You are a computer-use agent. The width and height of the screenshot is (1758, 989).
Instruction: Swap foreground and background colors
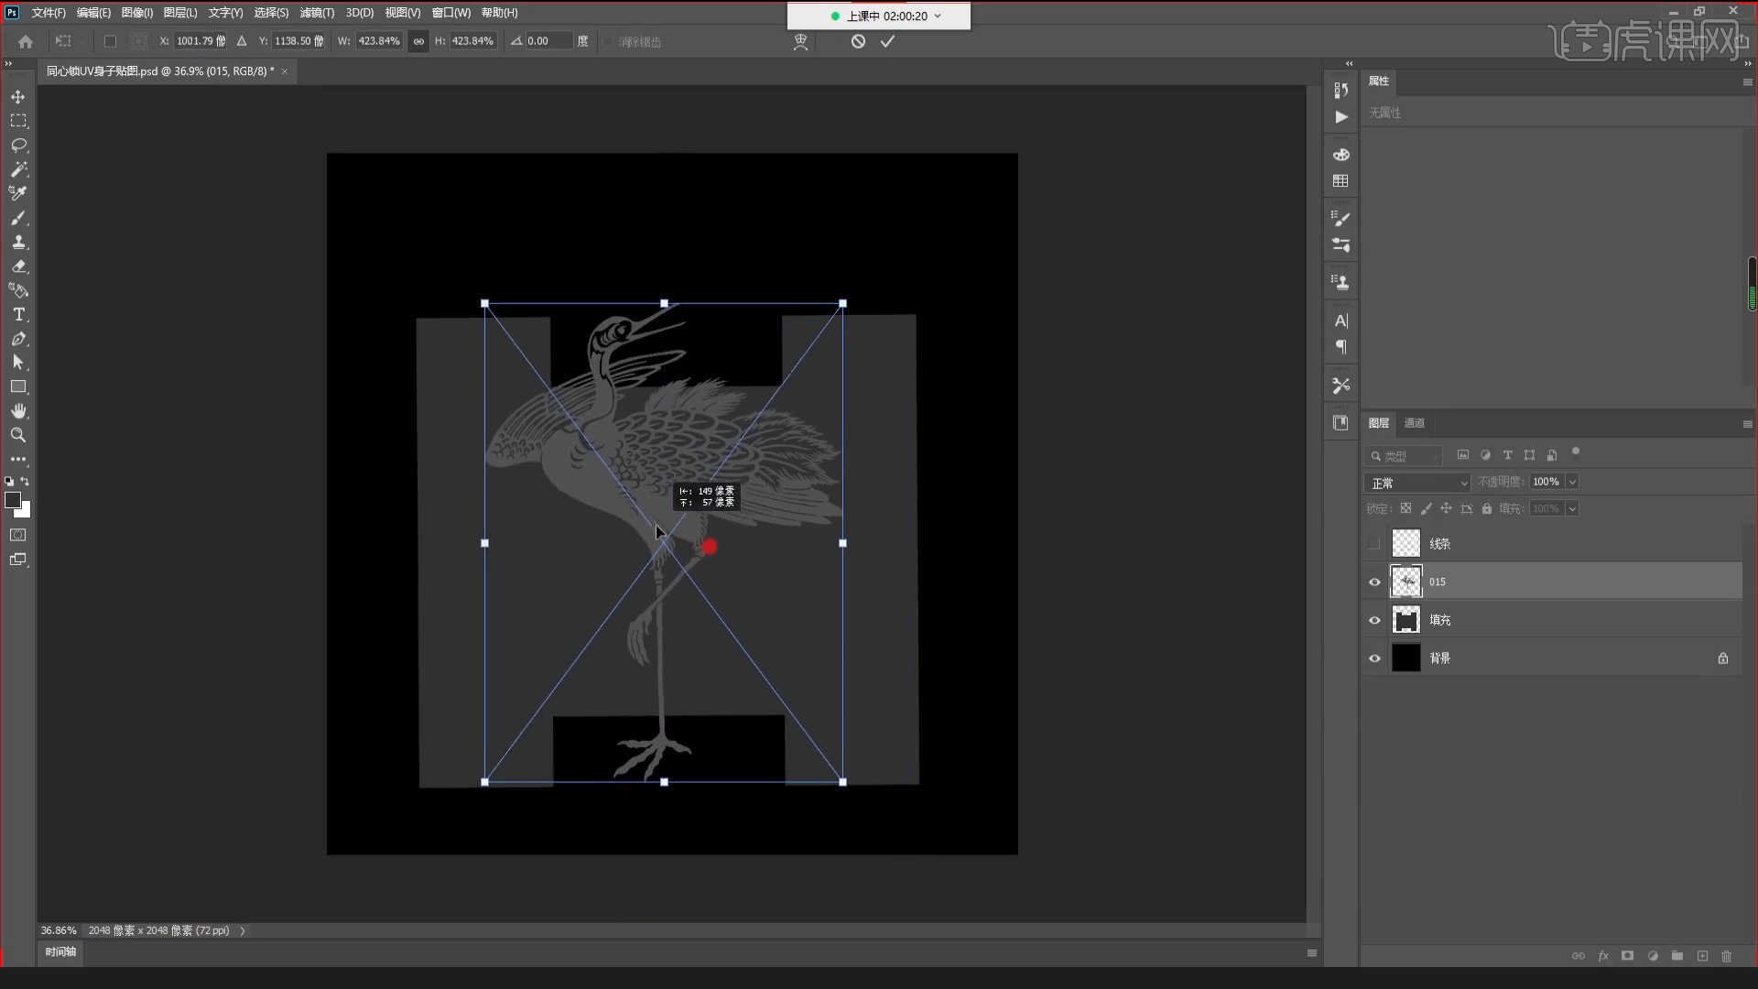(x=25, y=481)
